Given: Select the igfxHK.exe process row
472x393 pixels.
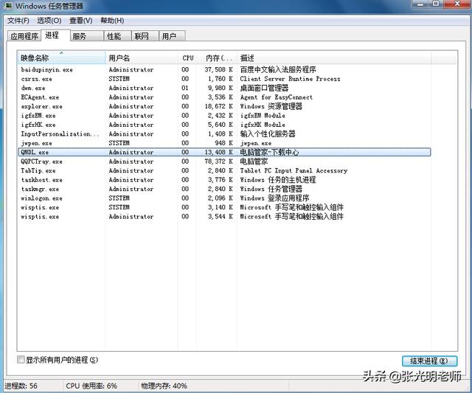Looking at the screenshot, I should point(224,125).
